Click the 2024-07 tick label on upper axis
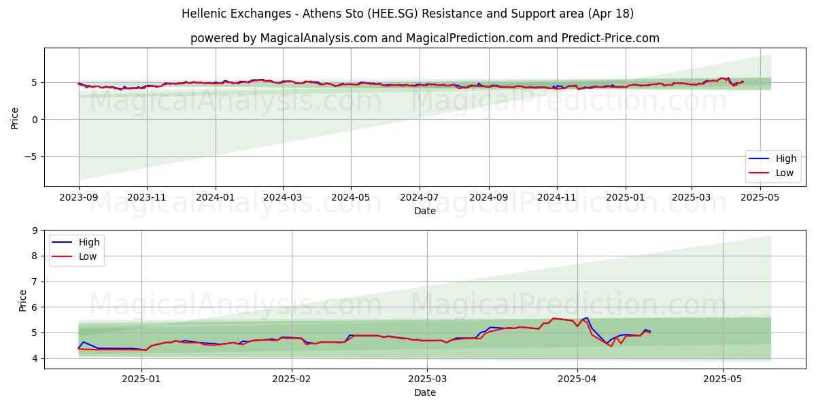This screenshot has width=816, height=408. click(x=419, y=198)
